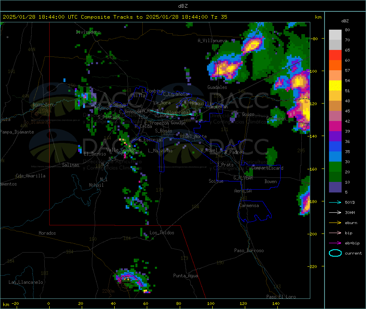The image size is (366, 309).
Task: Click the Morados map label
Action: click(x=47, y=233)
